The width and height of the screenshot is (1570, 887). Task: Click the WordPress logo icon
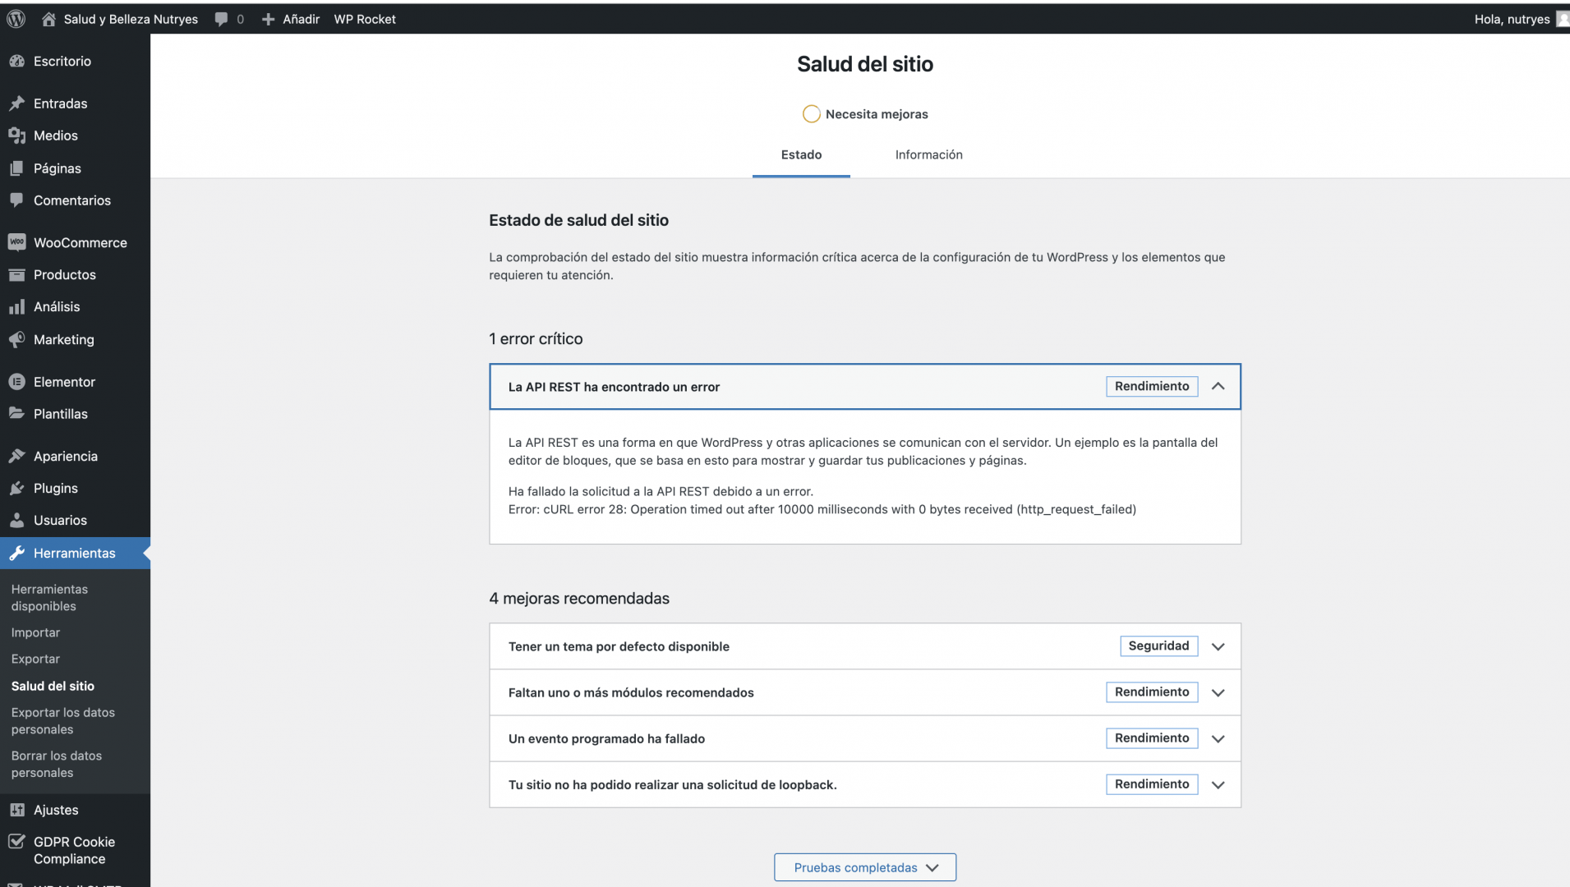[16, 19]
